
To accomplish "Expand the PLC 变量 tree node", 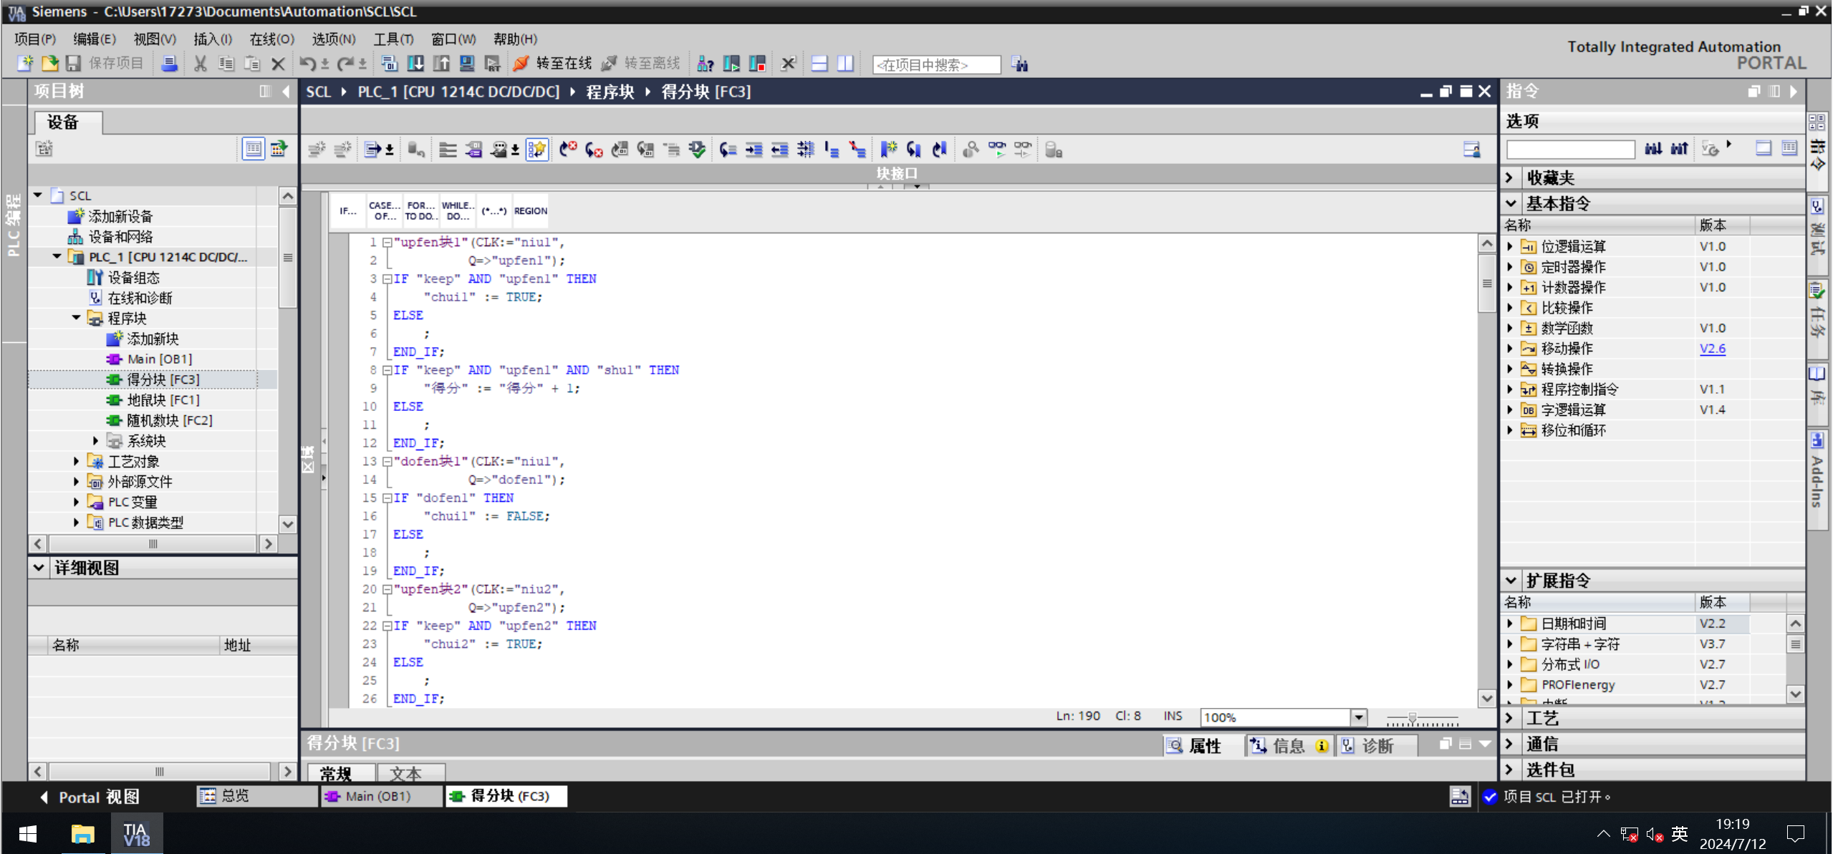I will point(77,502).
